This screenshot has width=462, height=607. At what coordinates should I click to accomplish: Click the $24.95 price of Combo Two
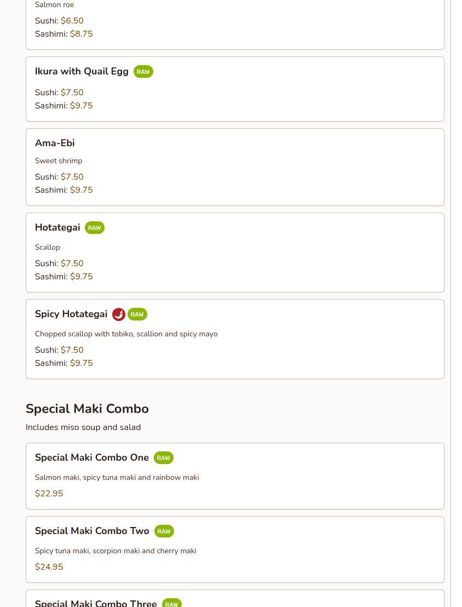coord(49,567)
